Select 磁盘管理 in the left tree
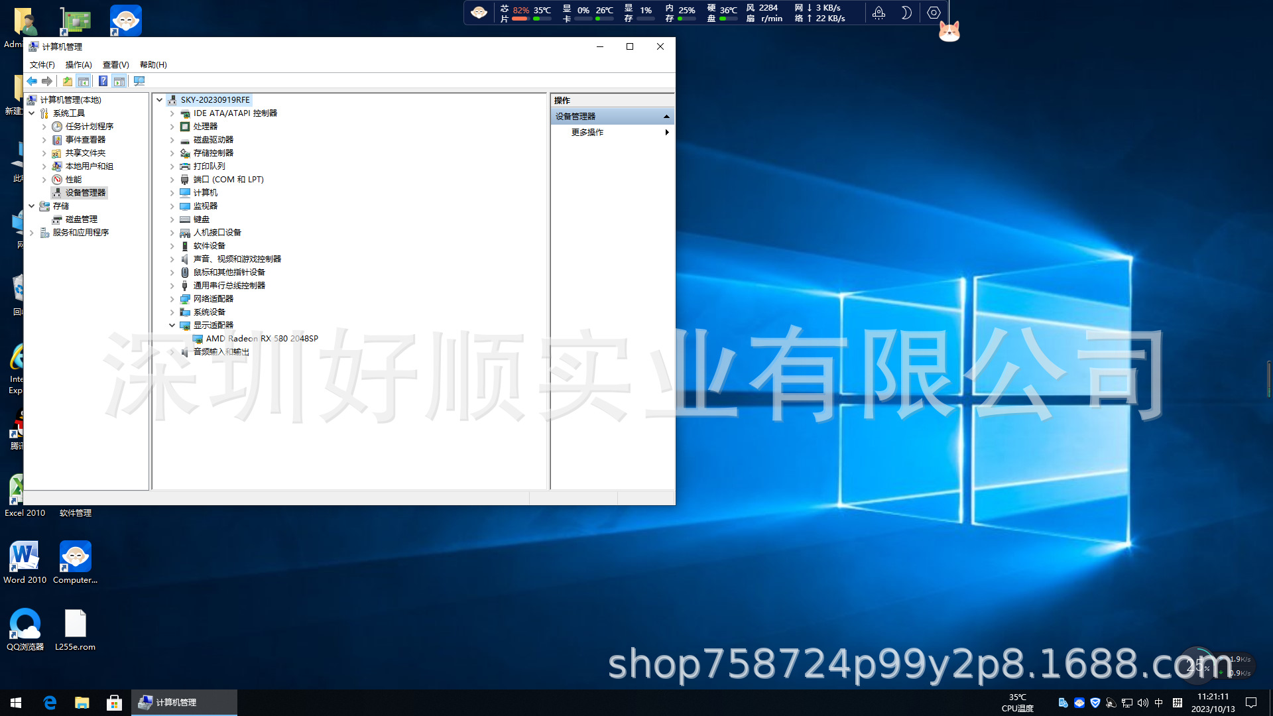This screenshot has width=1273, height=716. coord(82,219)
